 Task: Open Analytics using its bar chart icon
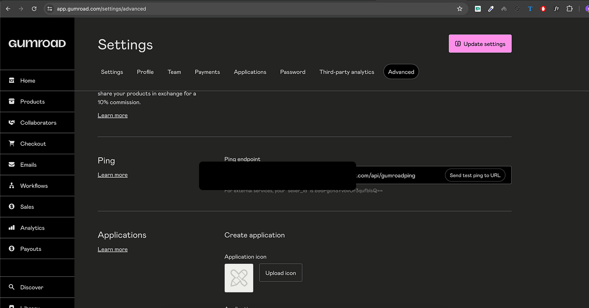click(x=12, y=227)
